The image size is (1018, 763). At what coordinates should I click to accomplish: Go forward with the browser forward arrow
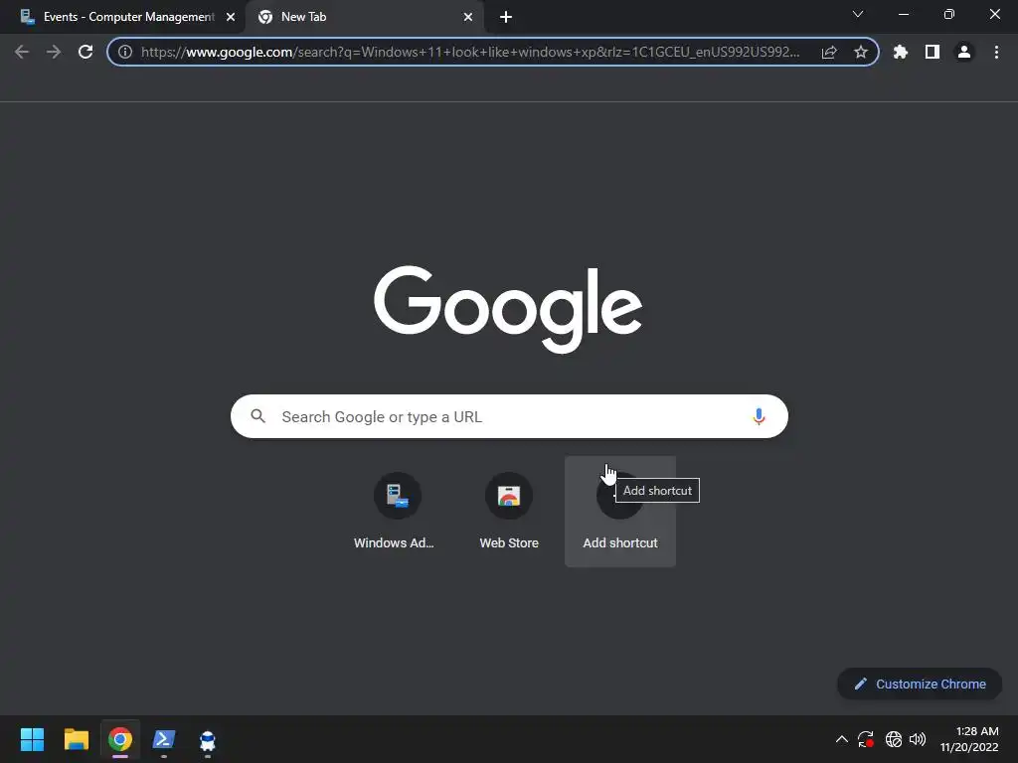(x=54, y=52)
